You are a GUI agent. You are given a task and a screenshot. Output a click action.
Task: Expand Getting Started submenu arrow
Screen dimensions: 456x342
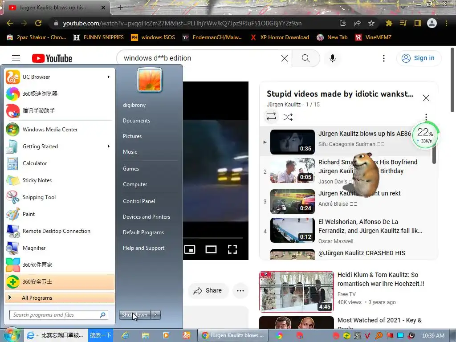[109, 146]
